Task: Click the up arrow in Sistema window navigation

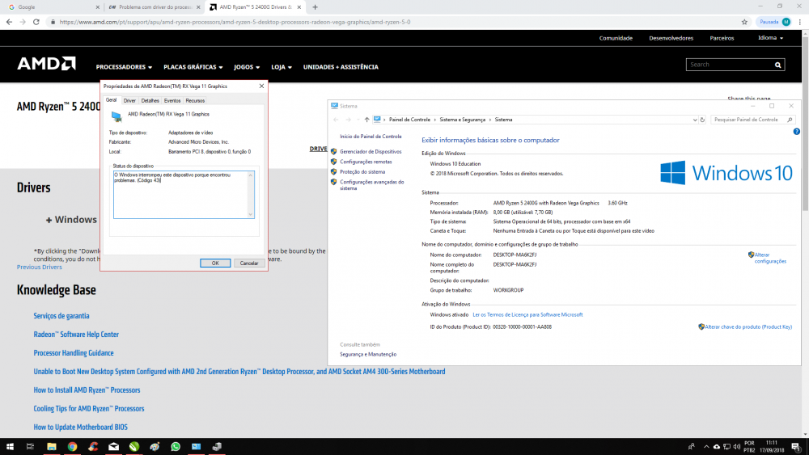Action: 366,120
